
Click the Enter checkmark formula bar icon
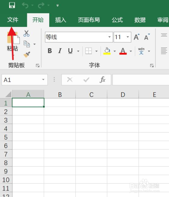tap(86, 79)
